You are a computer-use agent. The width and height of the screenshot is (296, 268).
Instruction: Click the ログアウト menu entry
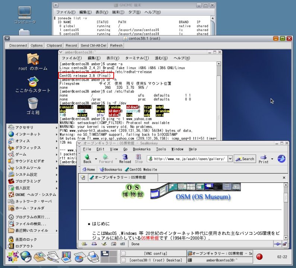coord(33,246)
